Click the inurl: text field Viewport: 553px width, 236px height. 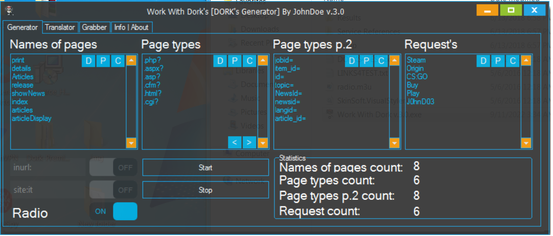[49, 167]
